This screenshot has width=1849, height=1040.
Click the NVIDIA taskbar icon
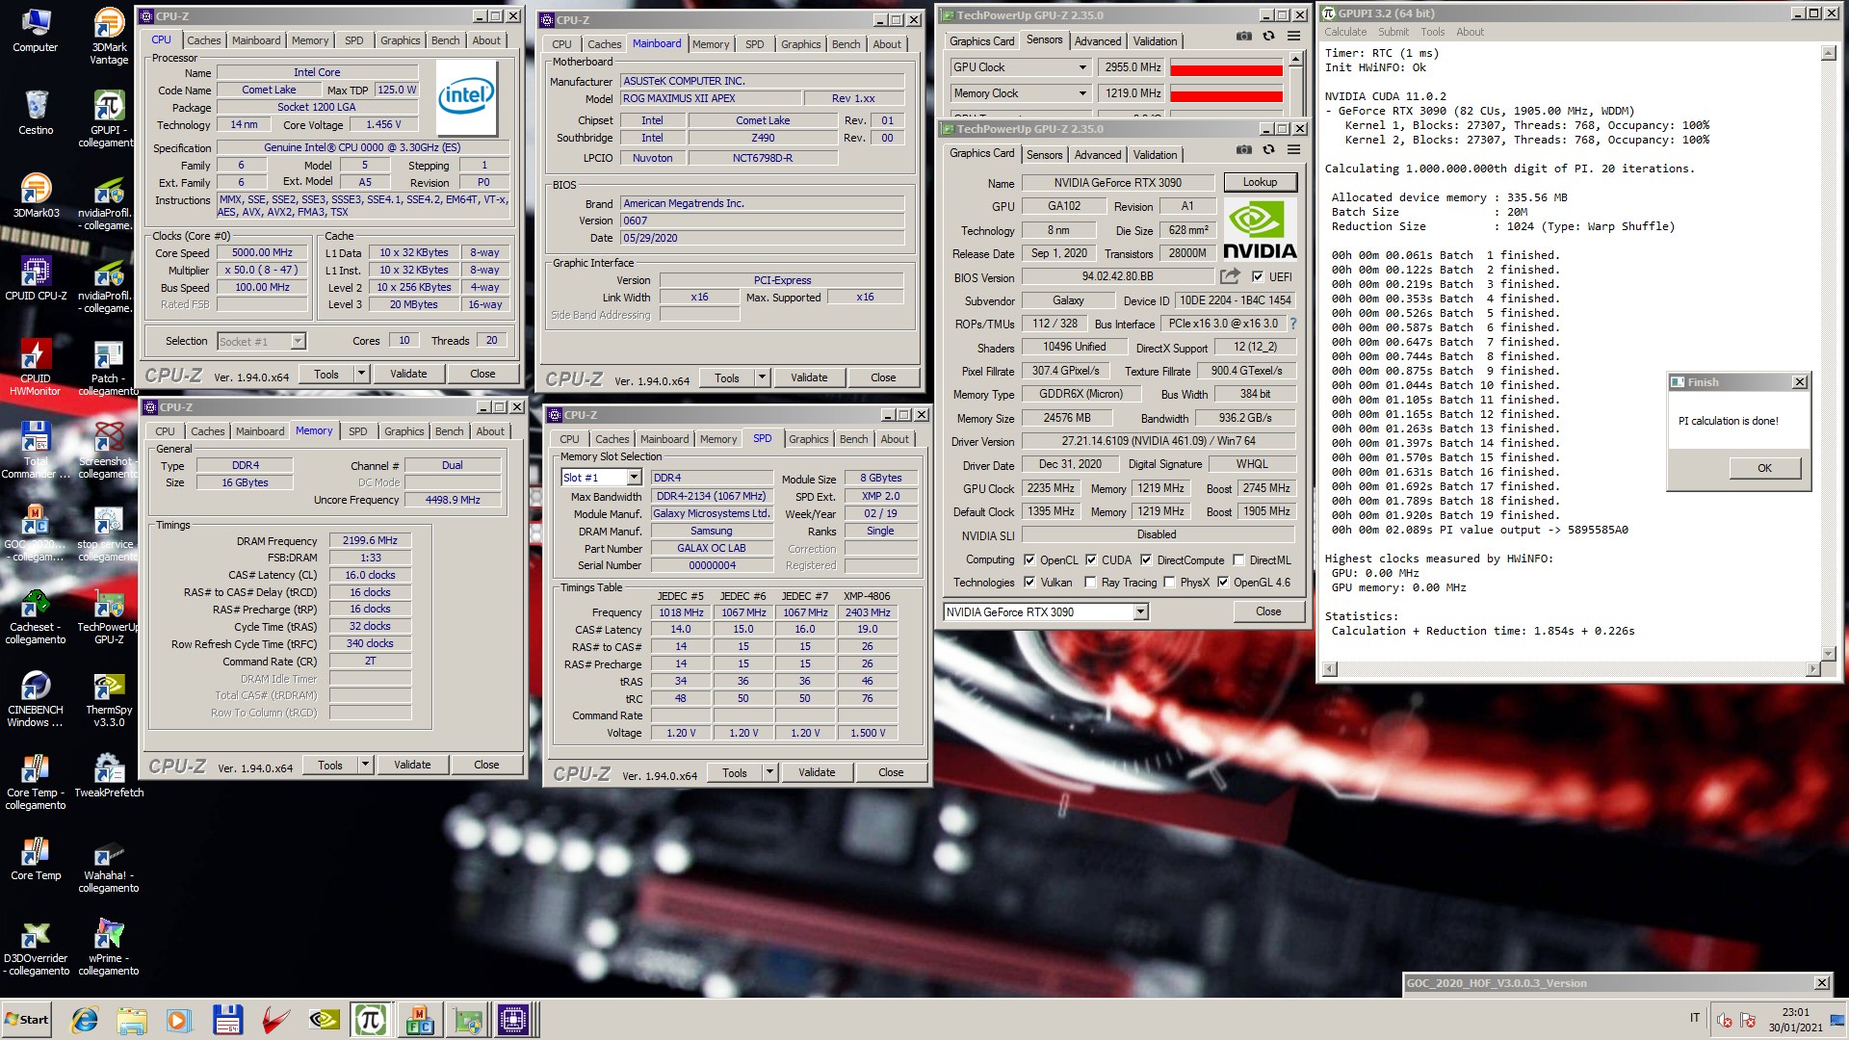[323, 1020]
